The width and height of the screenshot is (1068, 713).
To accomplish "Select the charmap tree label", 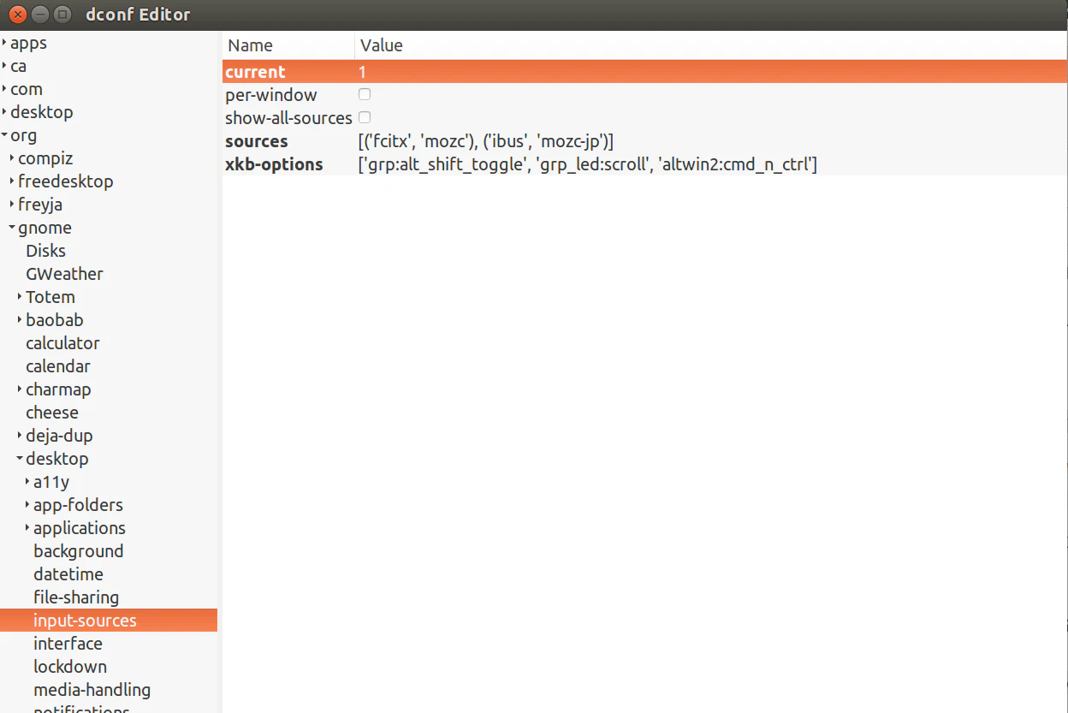I will point(58,389).
